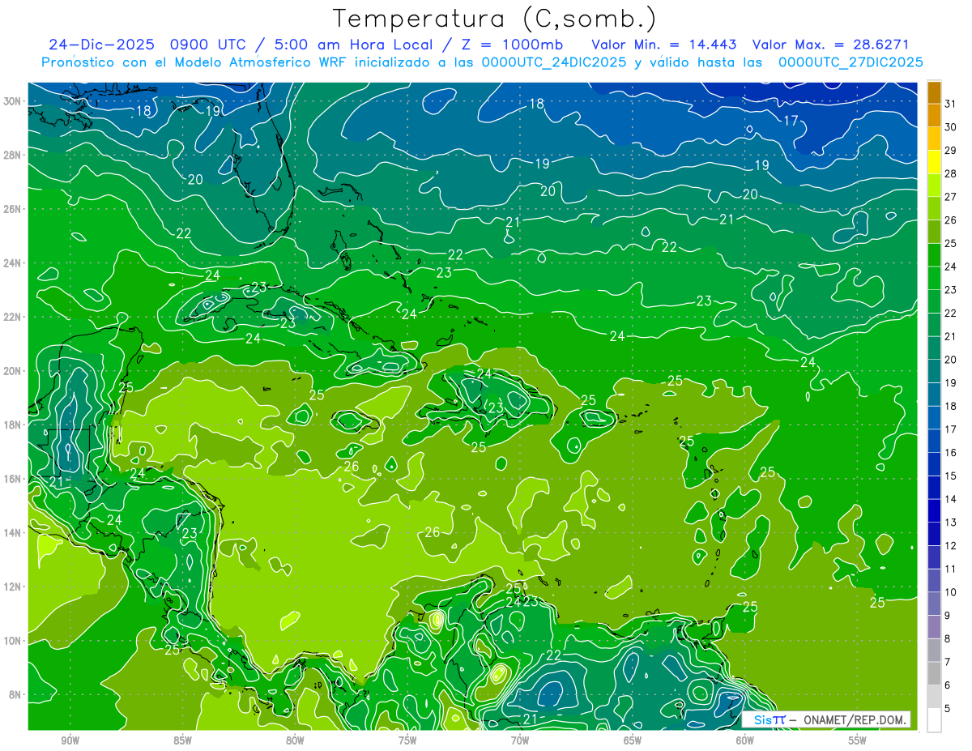The height and width of the screenshot is (751, 972).
Task: Click the '17' contour label on the map
Action: [791, 121]
